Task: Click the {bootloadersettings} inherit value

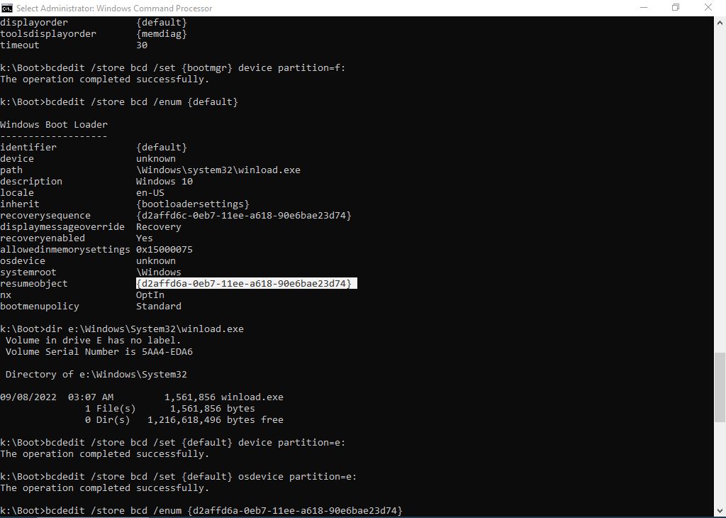Action: point(193,204)
